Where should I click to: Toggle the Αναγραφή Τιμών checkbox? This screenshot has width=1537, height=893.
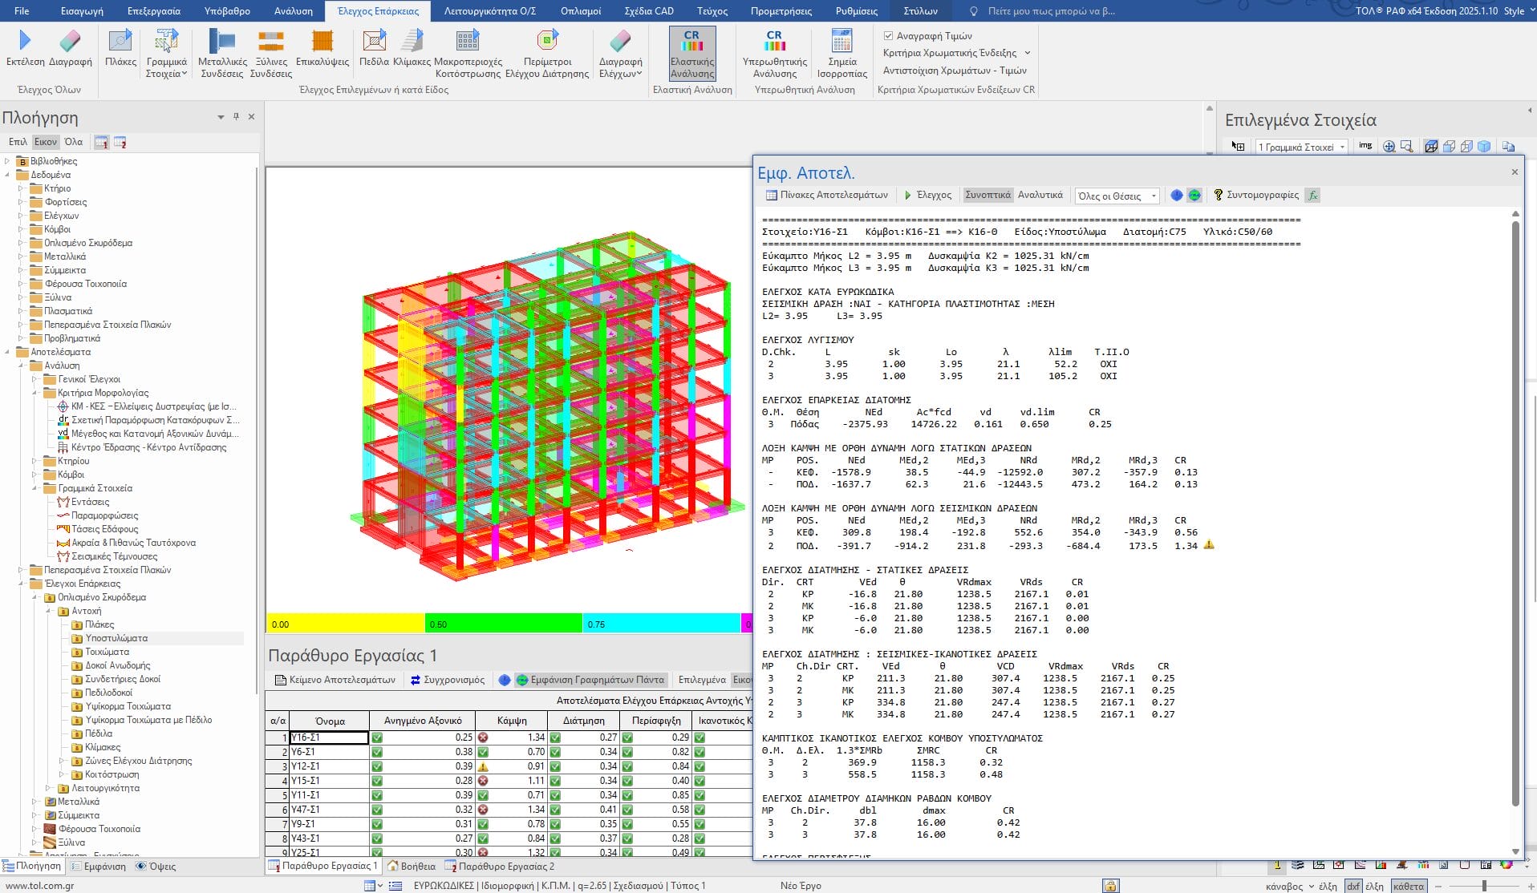point(888,36)
